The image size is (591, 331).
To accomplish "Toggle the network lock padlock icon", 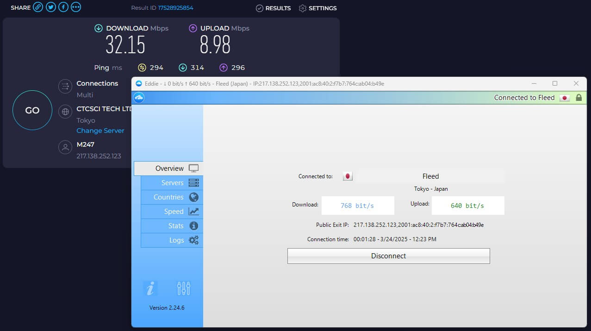I will tap(579, 98).
